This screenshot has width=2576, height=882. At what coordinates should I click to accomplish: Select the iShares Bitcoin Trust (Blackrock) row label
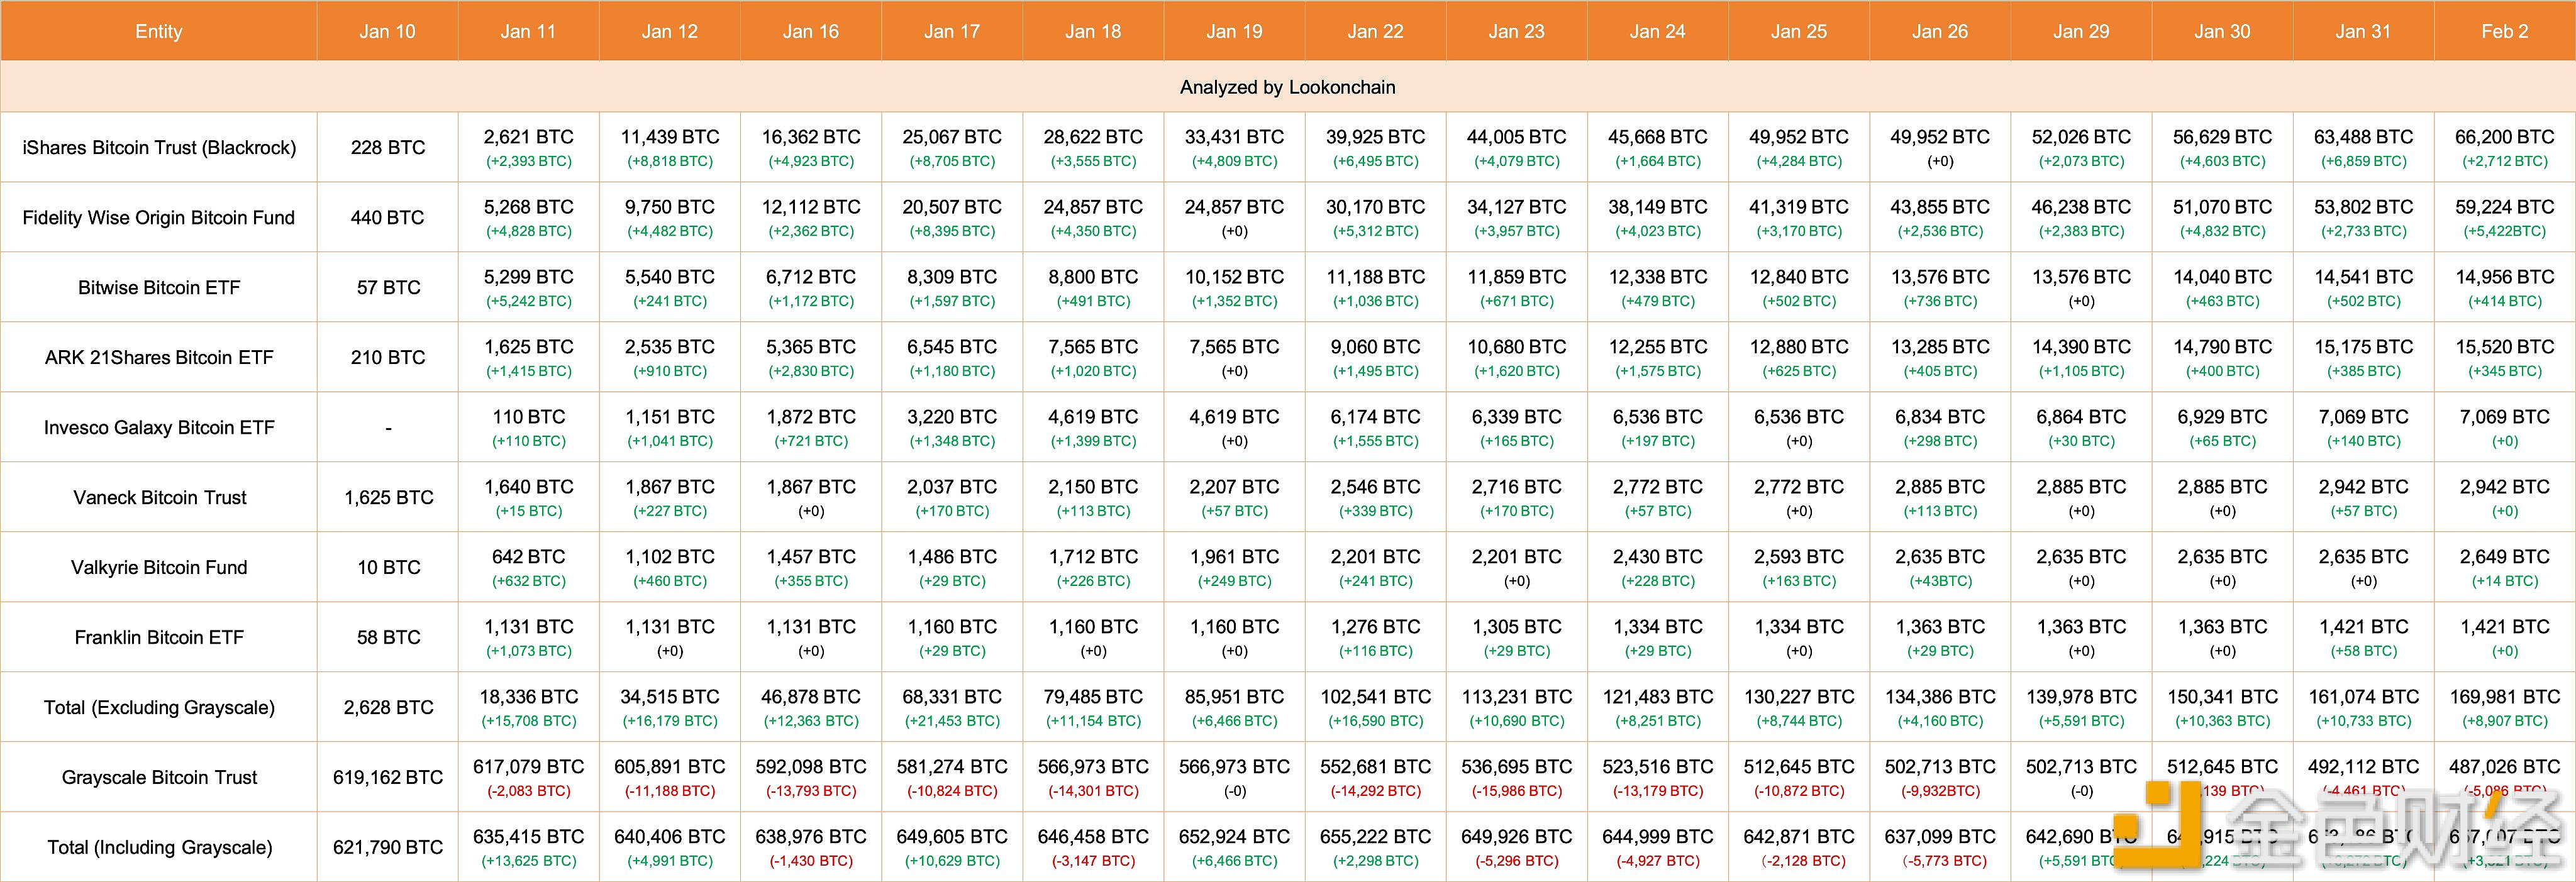159,147
